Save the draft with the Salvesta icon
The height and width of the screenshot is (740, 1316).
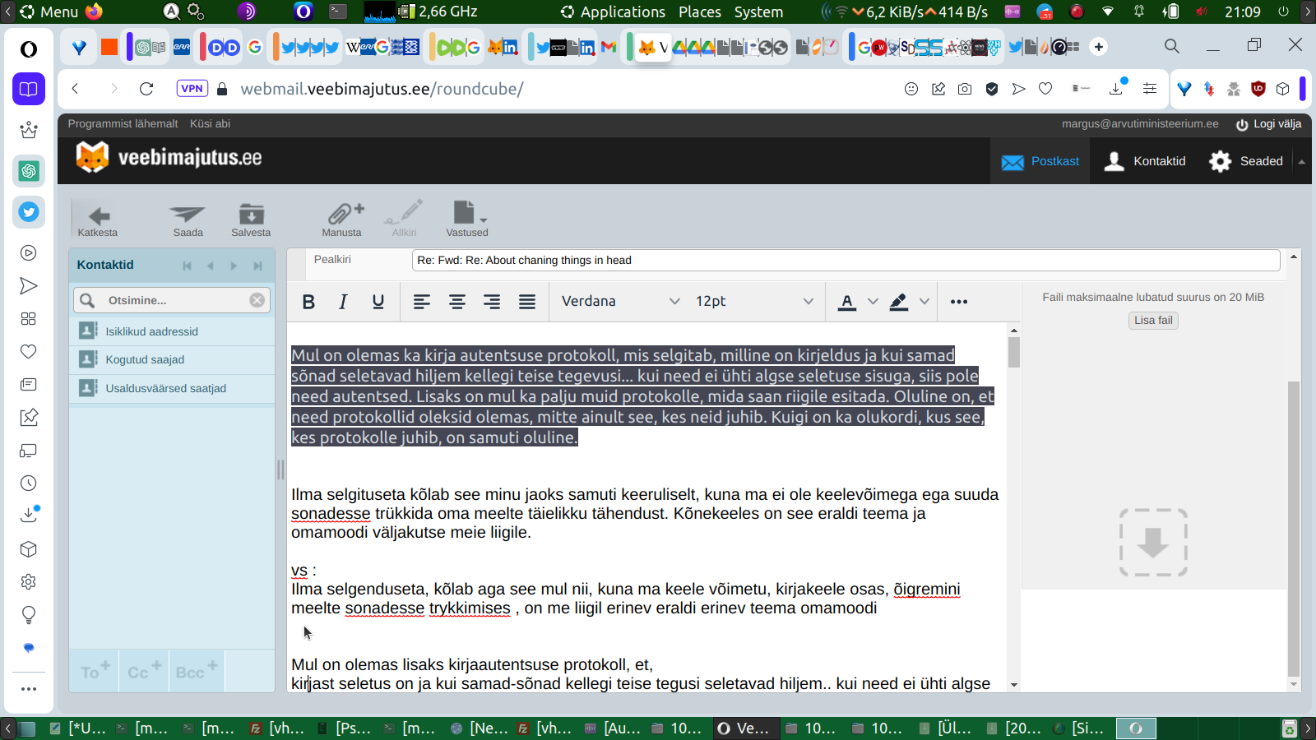[x=251, y=220]
